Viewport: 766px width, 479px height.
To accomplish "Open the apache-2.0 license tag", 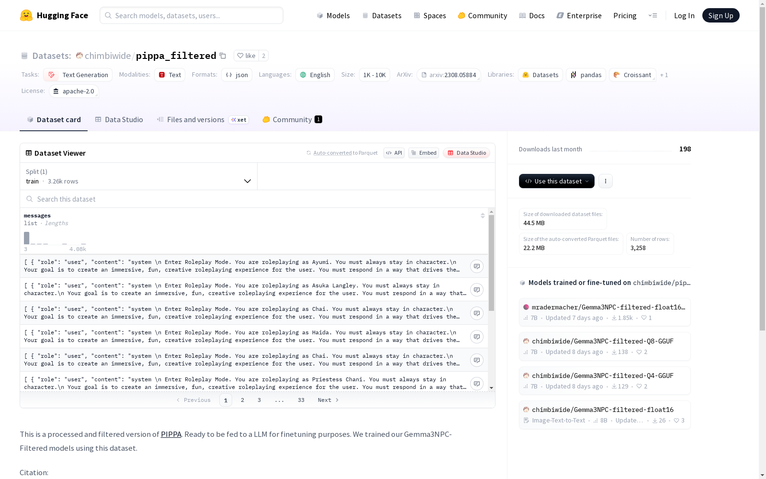I will (74, 91).
